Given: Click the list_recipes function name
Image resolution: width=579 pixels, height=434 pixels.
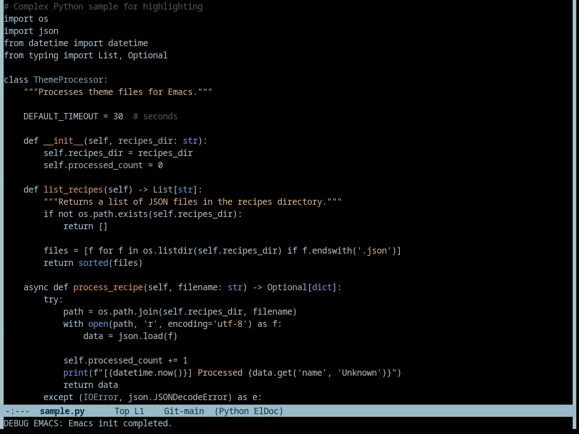Looking at the screenshot, I should (73, 189).
